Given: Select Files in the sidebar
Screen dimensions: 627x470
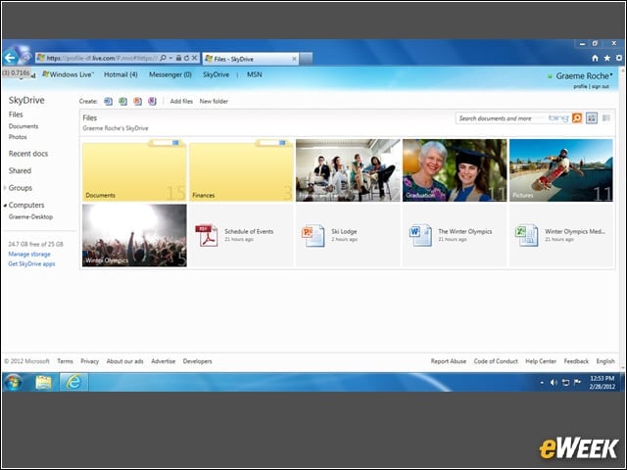Looking at the screenshot, I should [x=16, y=115].
